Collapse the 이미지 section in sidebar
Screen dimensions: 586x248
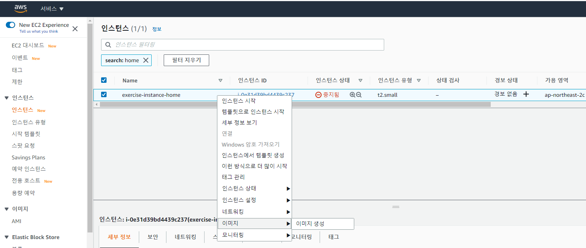(7, 209)
